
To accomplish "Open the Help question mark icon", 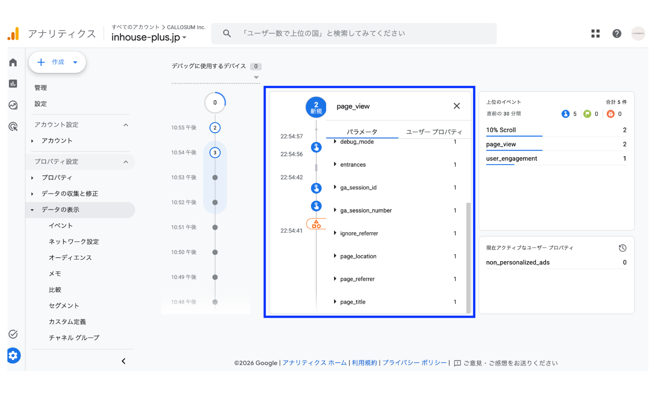I will [617, 34].
